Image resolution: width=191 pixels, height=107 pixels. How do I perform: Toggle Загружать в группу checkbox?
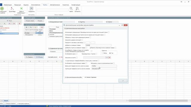click(x=77, y=58)
